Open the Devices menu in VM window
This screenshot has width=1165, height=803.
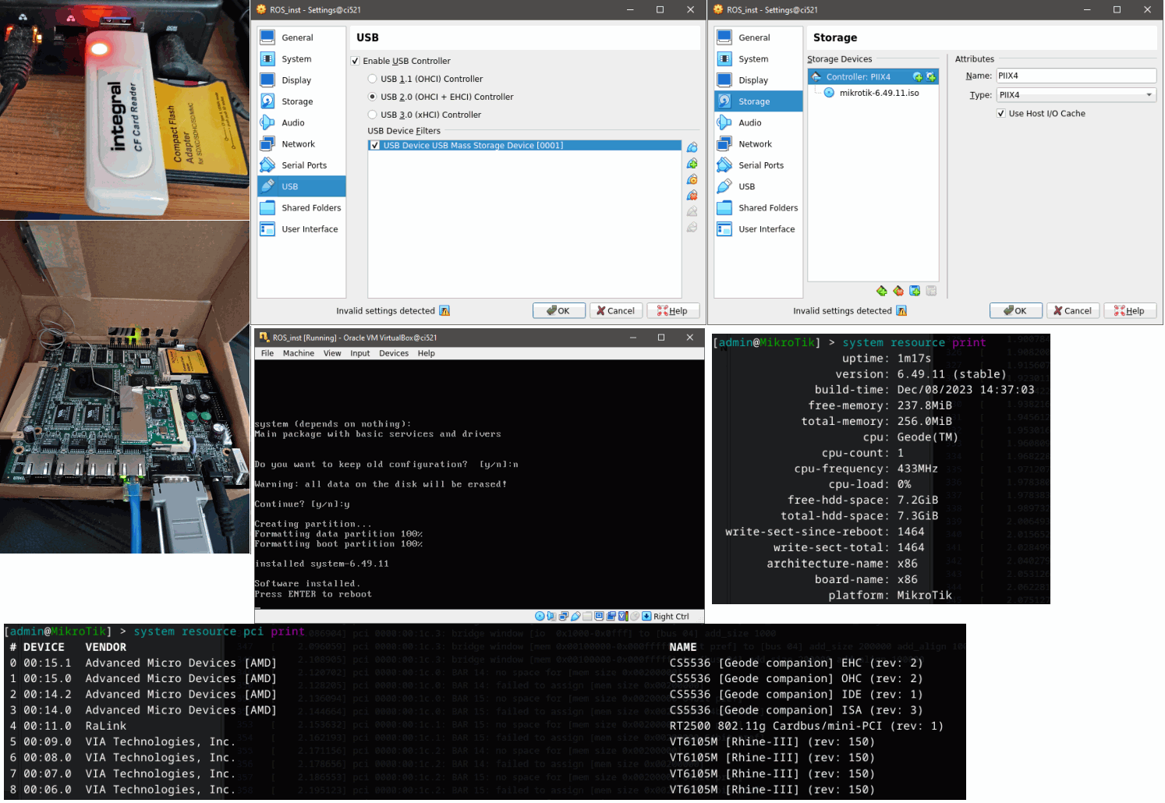tap(394, 353)
